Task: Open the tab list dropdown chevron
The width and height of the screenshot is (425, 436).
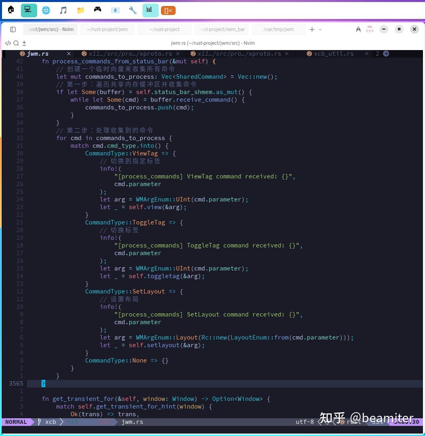Action: pos(320,29)
